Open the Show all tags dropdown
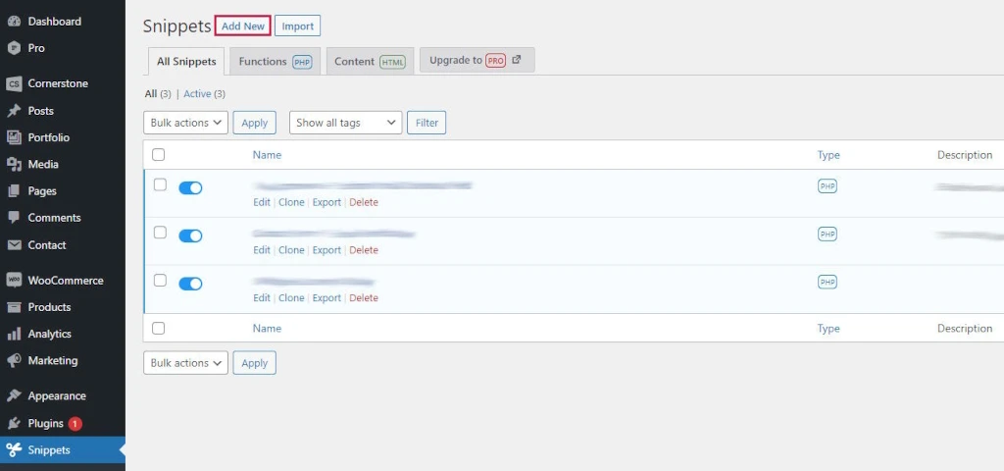The width and height of the screenshot is (1004, 471). [346, 123]
